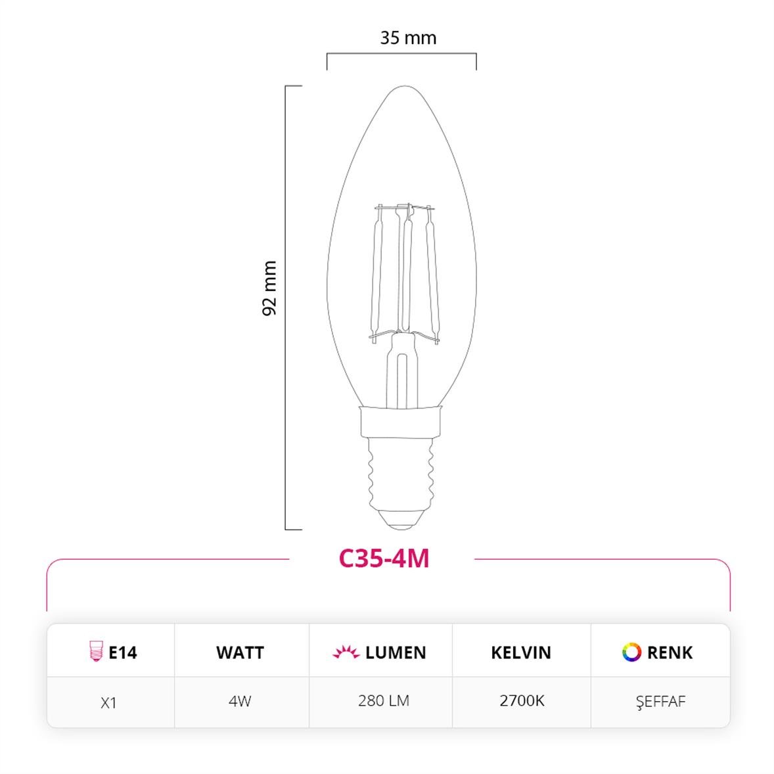This screenshot has width=774, height=774.
Task: Click the RENK header text
Action: [x=670, y=652]
